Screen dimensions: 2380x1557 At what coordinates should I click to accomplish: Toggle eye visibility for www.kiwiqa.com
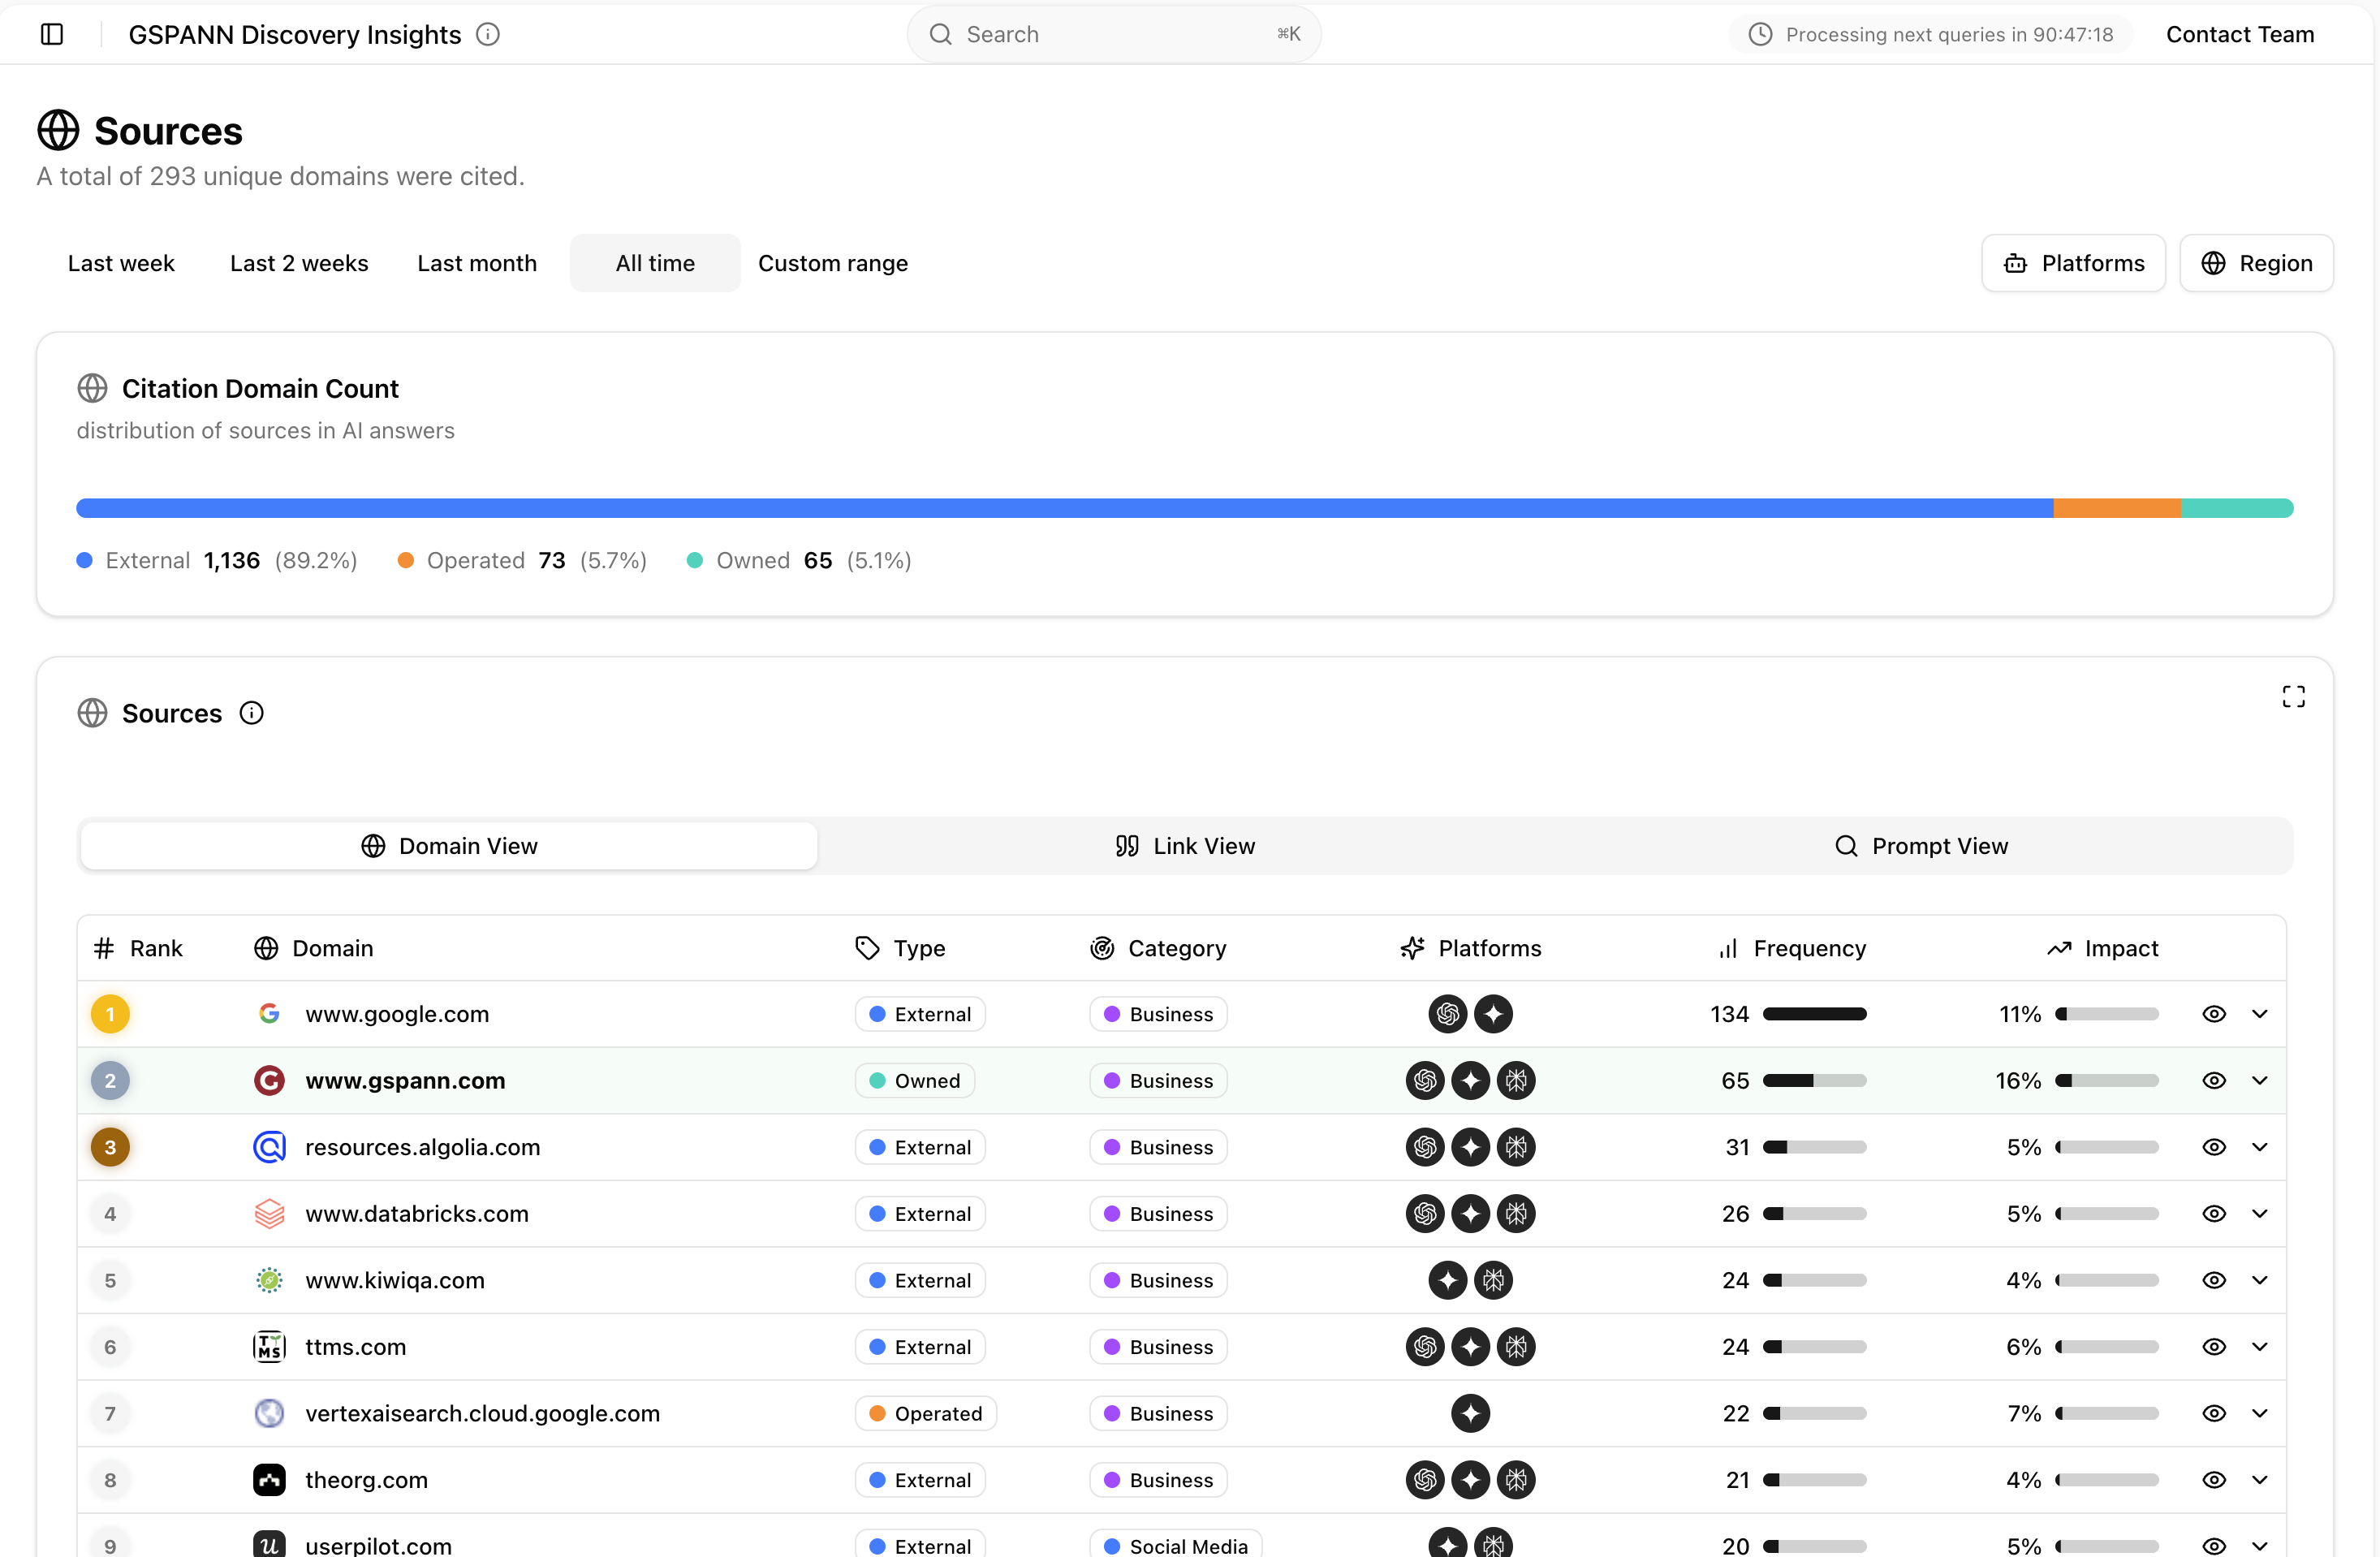(x=2214, y=1280)
